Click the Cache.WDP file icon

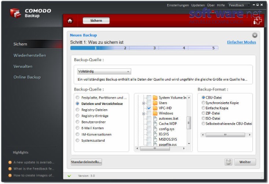coord(155,124)
